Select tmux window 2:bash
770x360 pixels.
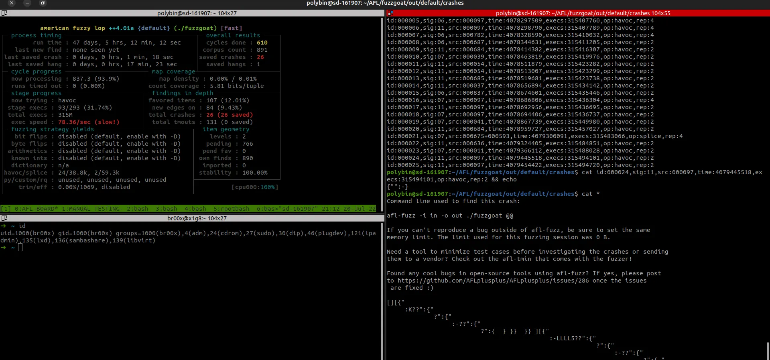(x=138, y=209)
